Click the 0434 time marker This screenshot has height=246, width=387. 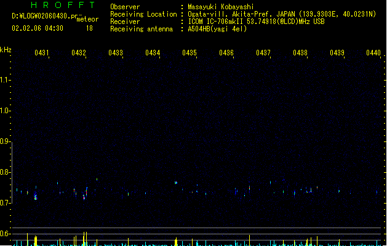(x=153, y=53)
